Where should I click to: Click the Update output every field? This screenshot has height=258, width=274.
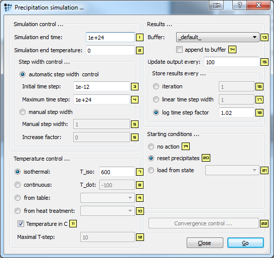coord(231,62)
